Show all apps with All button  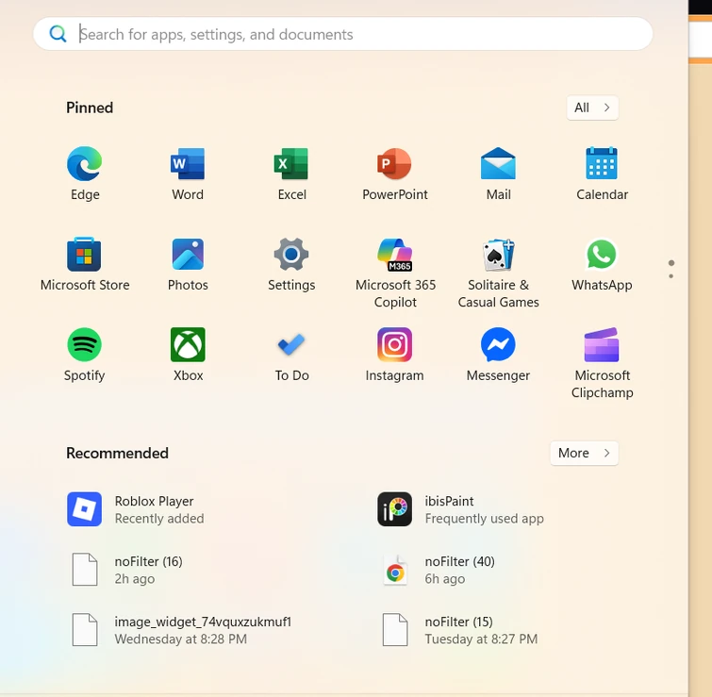point(592,108)
